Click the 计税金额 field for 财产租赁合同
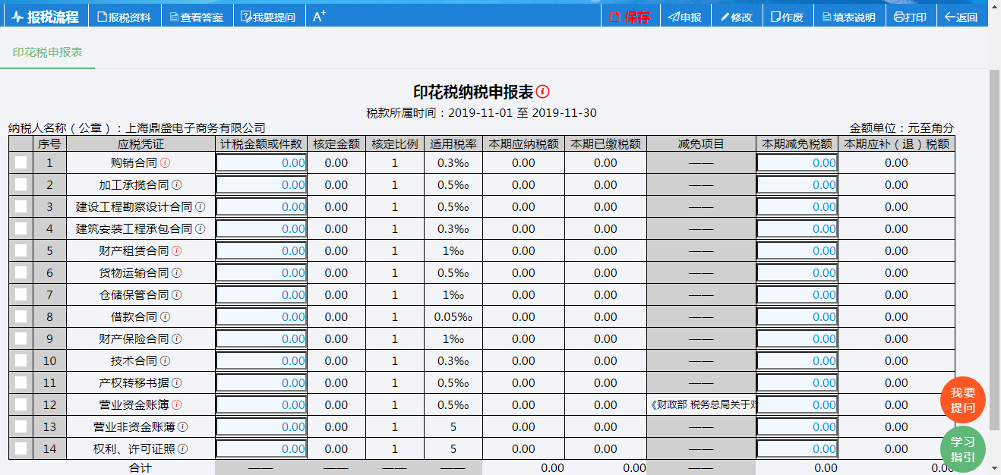This screenshot has height=475, width=1001. 261,250
